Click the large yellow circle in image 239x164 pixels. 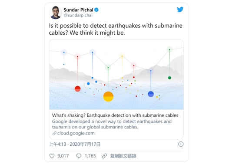pyautogui.click(x=108, y=96)
